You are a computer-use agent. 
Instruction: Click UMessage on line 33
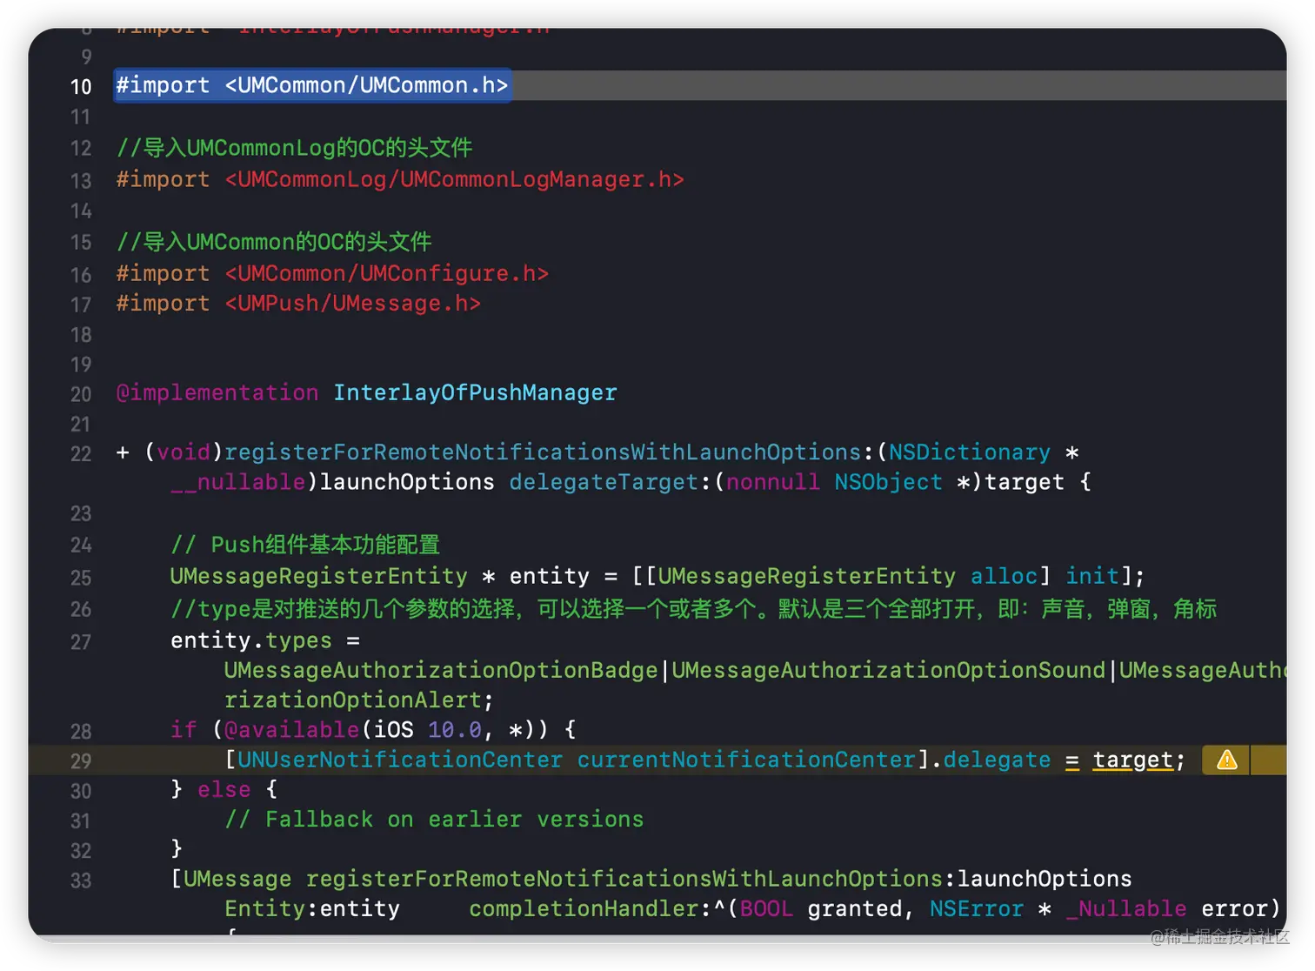tap(237, 879)
